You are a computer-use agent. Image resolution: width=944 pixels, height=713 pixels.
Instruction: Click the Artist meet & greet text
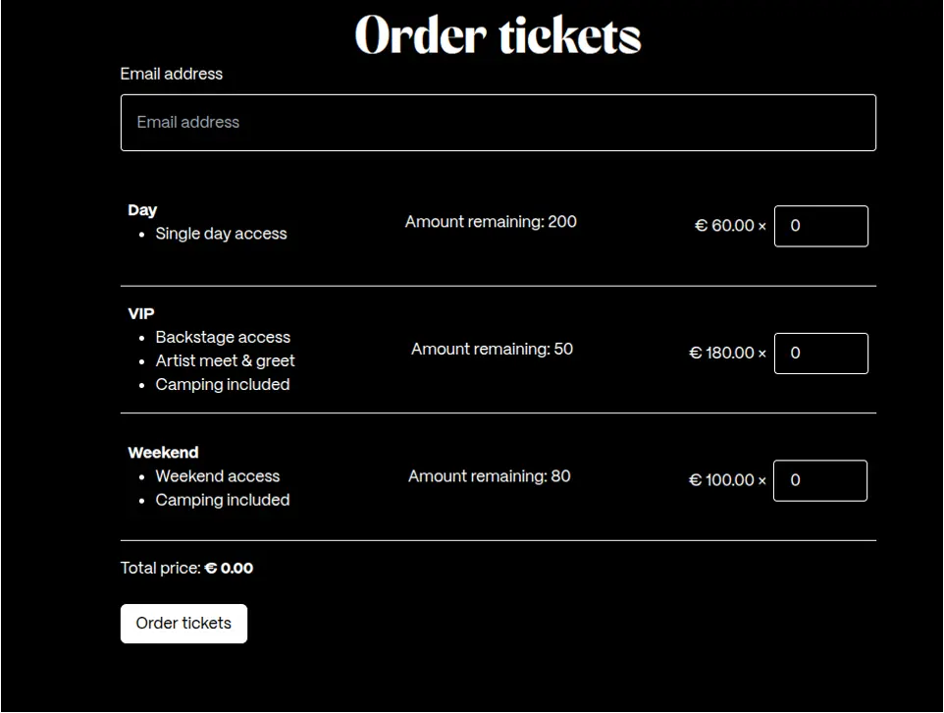point(225,360)
